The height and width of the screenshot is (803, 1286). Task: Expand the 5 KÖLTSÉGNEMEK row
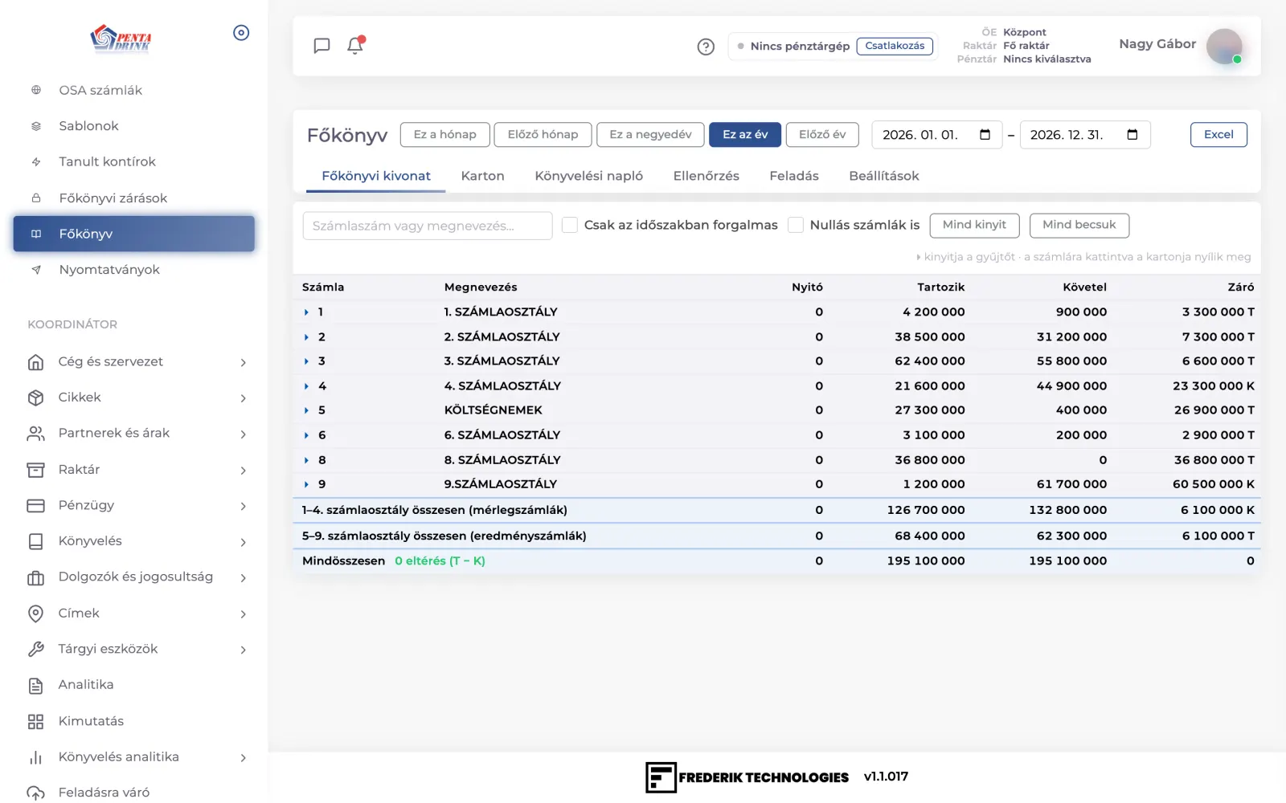point(306,410)
